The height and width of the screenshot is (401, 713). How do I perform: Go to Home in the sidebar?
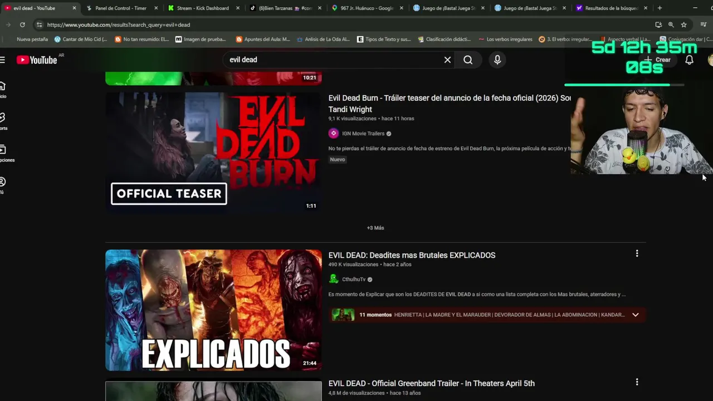point(3,89)
